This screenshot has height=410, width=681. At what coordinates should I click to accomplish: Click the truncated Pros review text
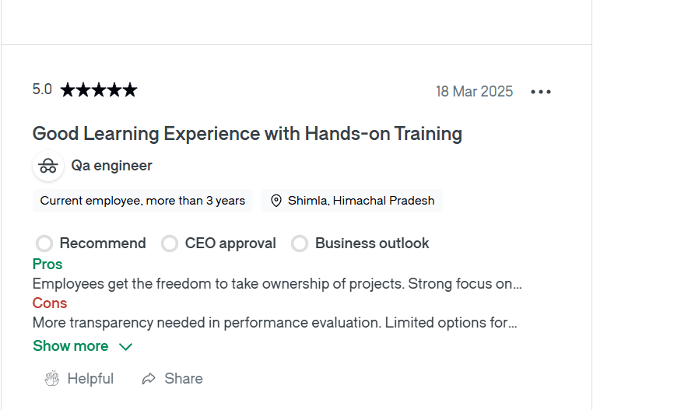pos(277,284)
